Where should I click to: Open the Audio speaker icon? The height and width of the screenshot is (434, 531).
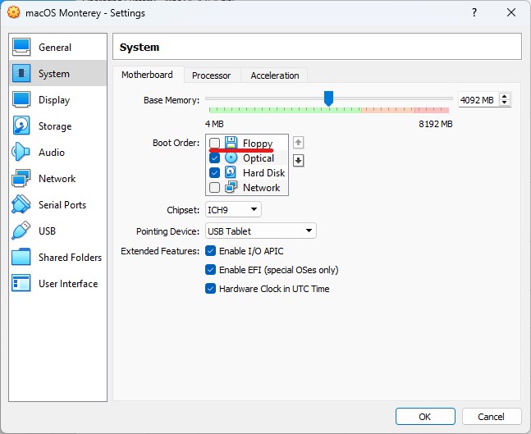[22, 153]
